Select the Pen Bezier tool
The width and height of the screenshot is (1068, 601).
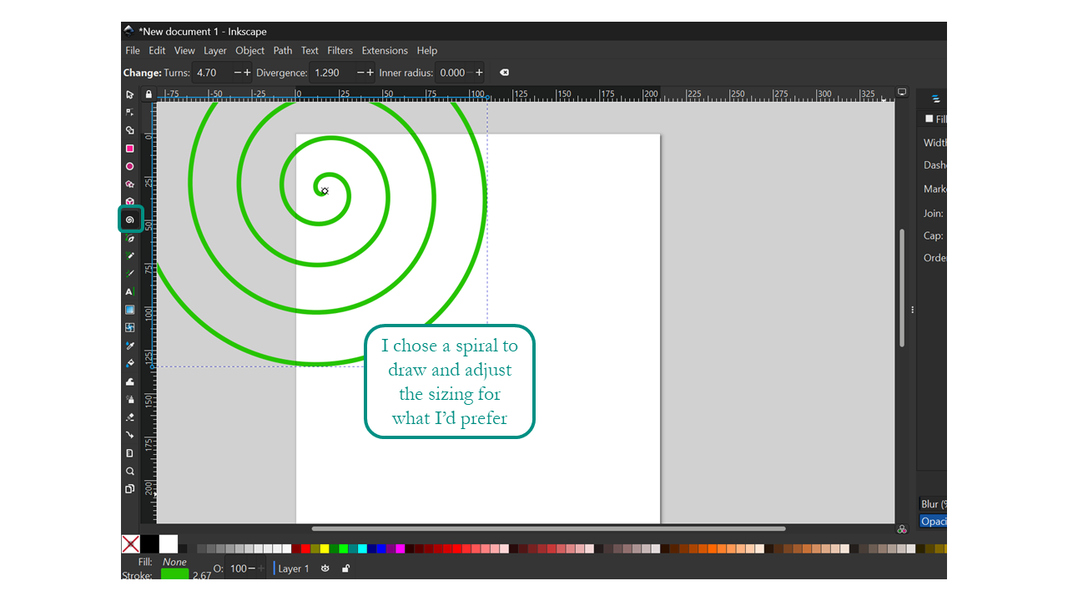(129, 239)
